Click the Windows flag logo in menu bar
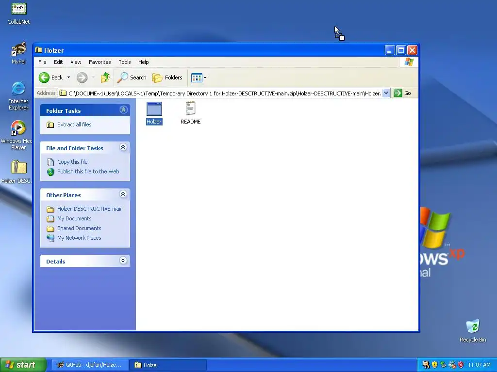Viewport: 497px width, 372px height. 409,62
